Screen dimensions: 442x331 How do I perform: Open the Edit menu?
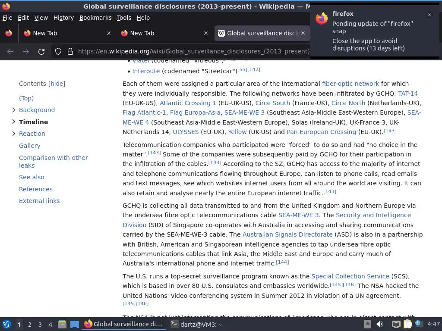(23, 18)
